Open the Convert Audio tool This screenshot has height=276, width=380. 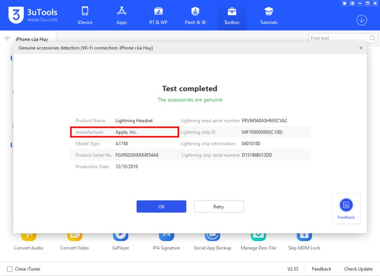pos(28,241)
